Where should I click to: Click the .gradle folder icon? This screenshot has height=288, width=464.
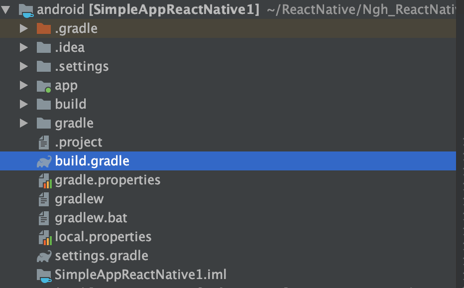click(44, 29)
